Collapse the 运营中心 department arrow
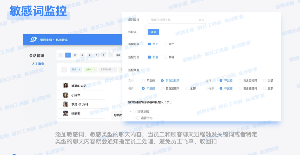Screen dimensions: 300x155 click(134, 118)
